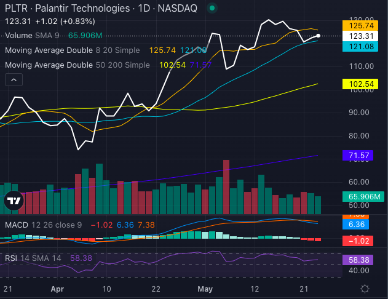Click the 102.54 yellow price label

coord(360,84)
